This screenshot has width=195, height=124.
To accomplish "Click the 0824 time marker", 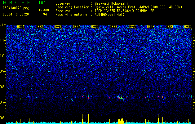I will click(77, 27).
